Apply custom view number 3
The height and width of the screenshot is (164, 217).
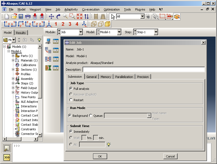tap(70, 24)
